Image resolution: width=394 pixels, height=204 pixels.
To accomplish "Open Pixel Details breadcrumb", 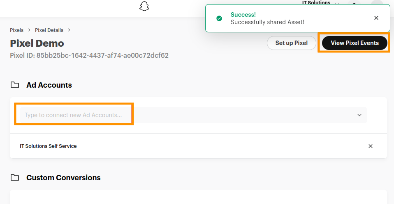I will tap(49, 30).
